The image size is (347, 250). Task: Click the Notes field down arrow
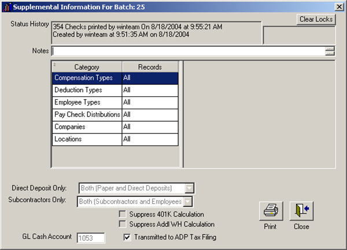[x=330, y=53]
